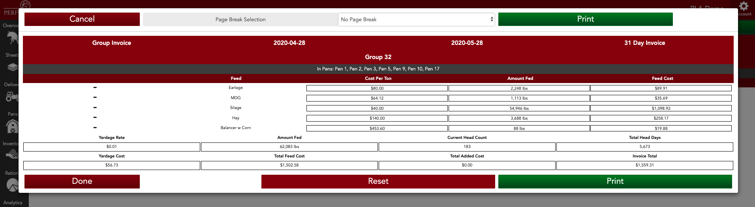Open the Deliveries tractor icon in the sidebar

click(x=11, y=96)
